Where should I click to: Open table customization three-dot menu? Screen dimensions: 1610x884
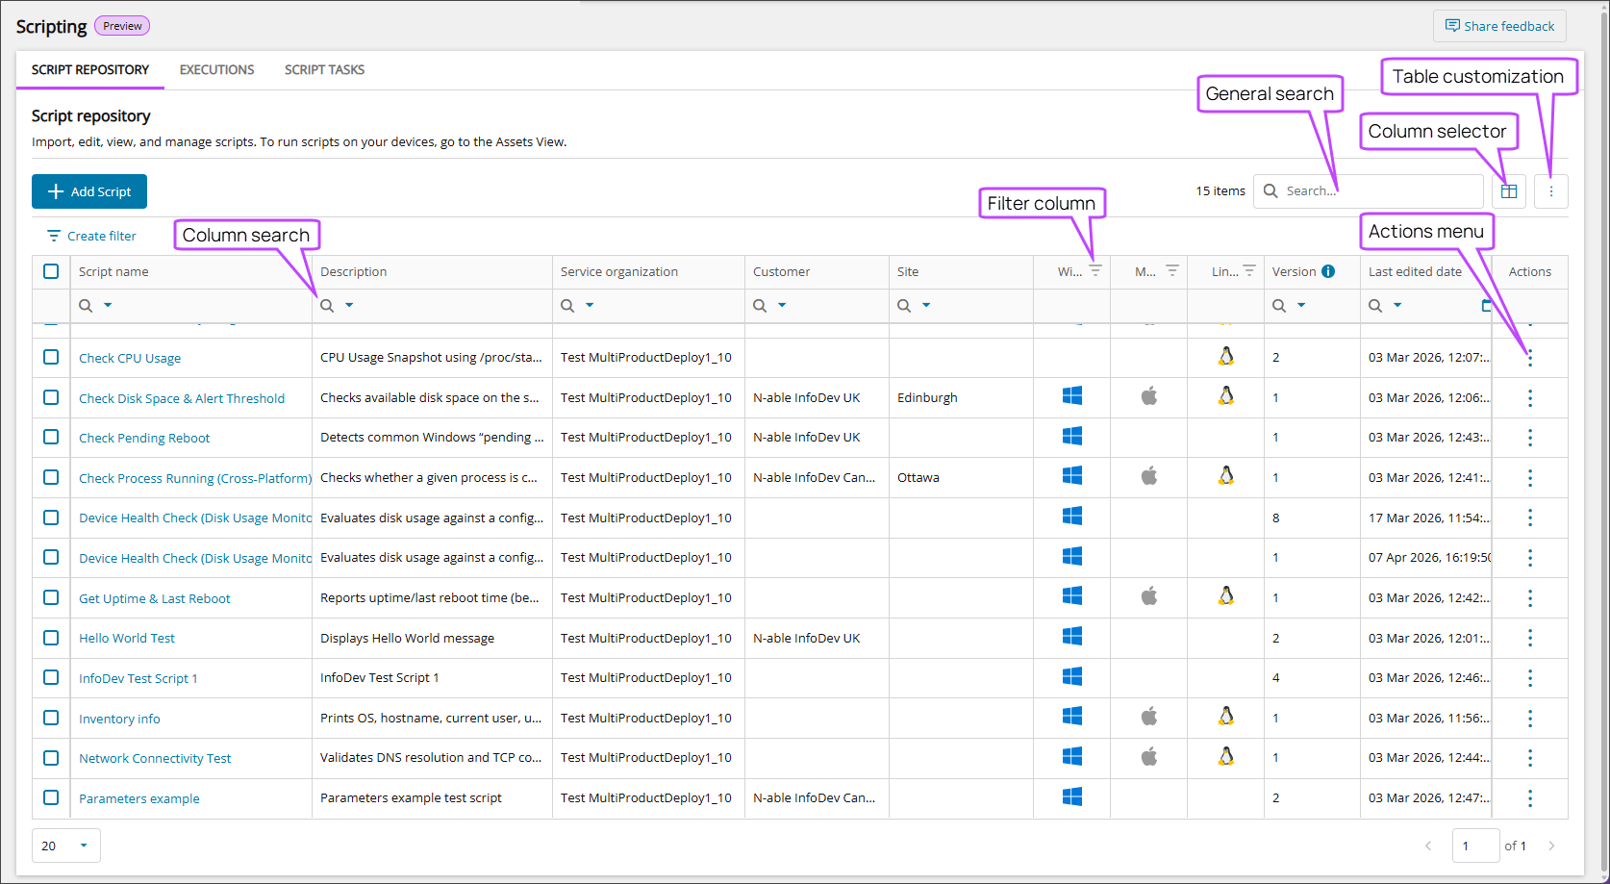coord(1551,191)
